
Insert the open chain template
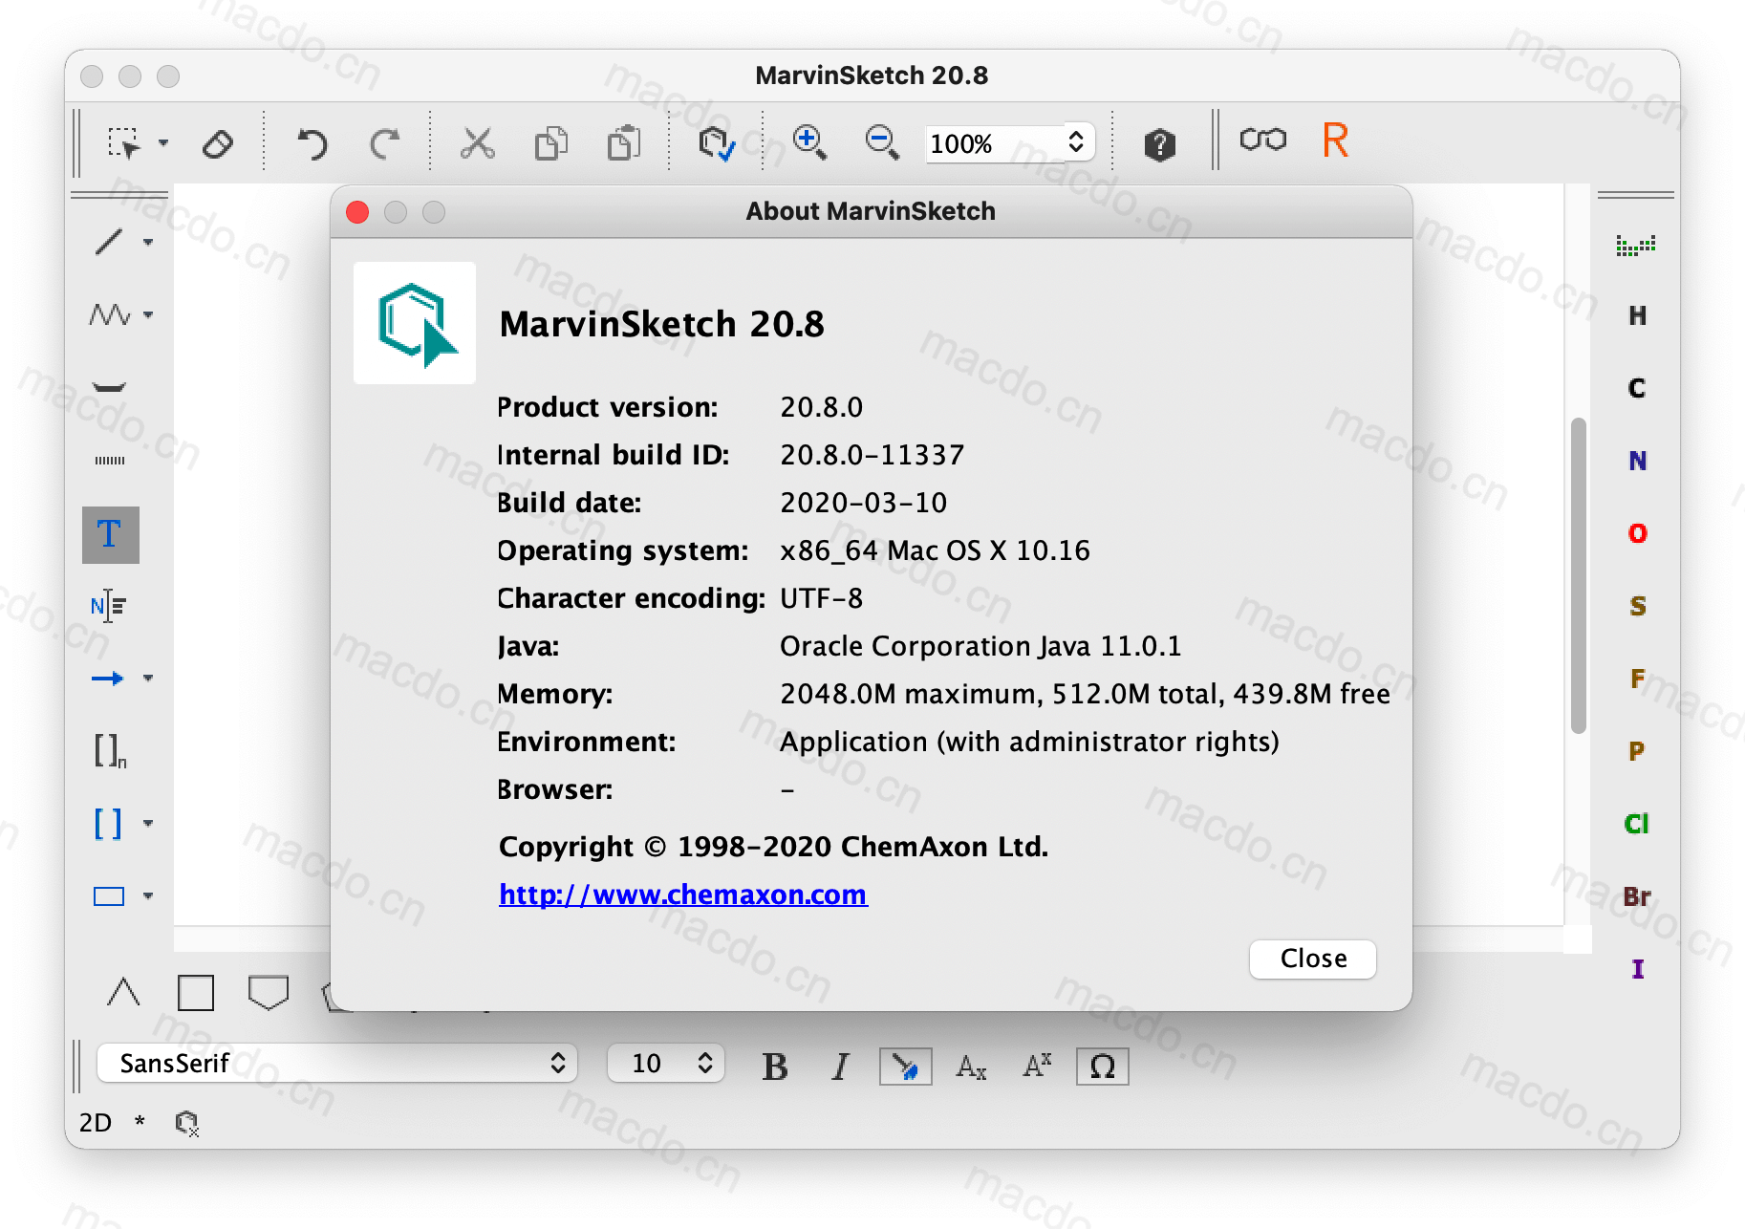pyautogui.click(x=123, y=992)
